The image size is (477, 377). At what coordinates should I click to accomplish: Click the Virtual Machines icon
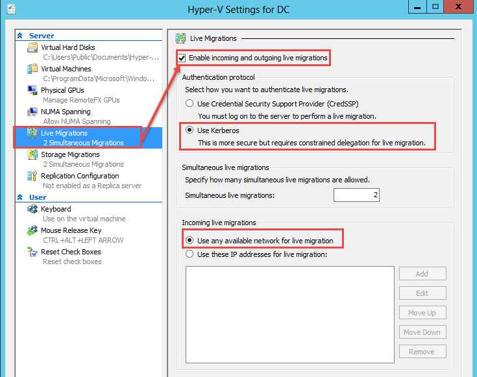(32, 69)
